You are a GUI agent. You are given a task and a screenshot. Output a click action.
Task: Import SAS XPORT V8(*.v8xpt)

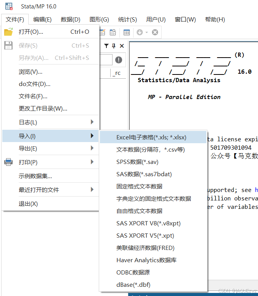tap(153, 223)
